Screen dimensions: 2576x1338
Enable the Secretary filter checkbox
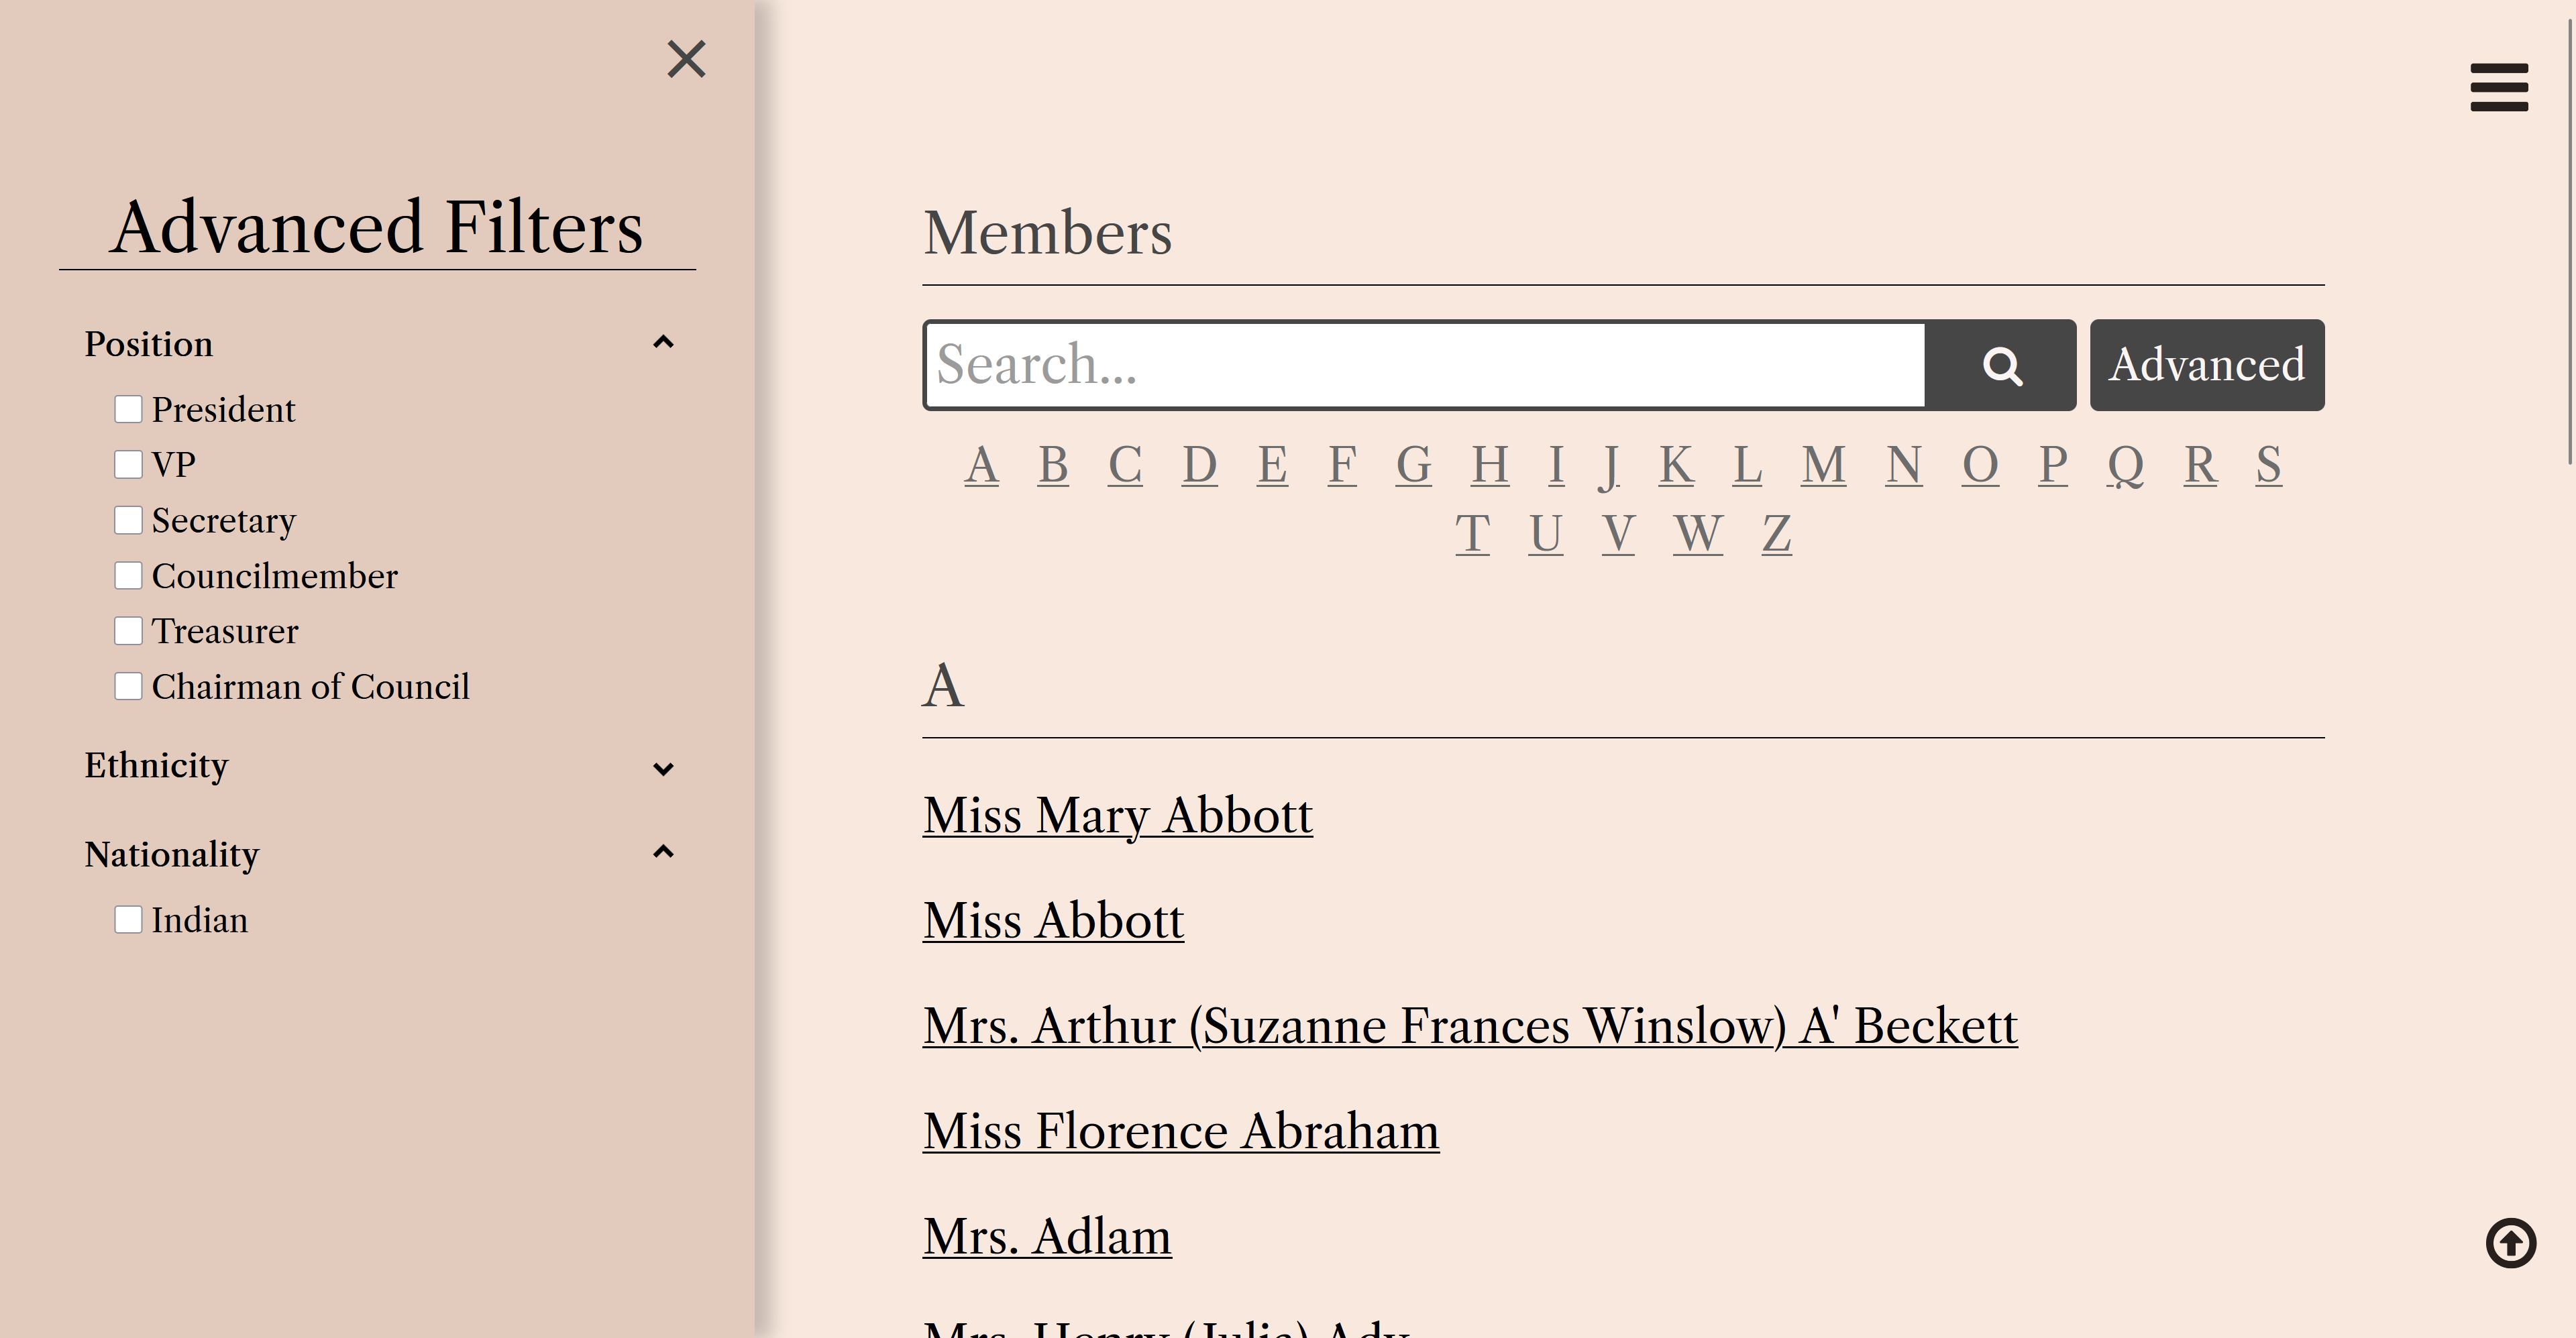[x=128, y=520]
